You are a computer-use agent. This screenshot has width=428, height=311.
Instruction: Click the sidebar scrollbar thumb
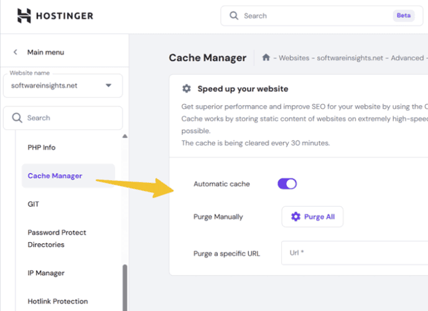coord(125,287)
